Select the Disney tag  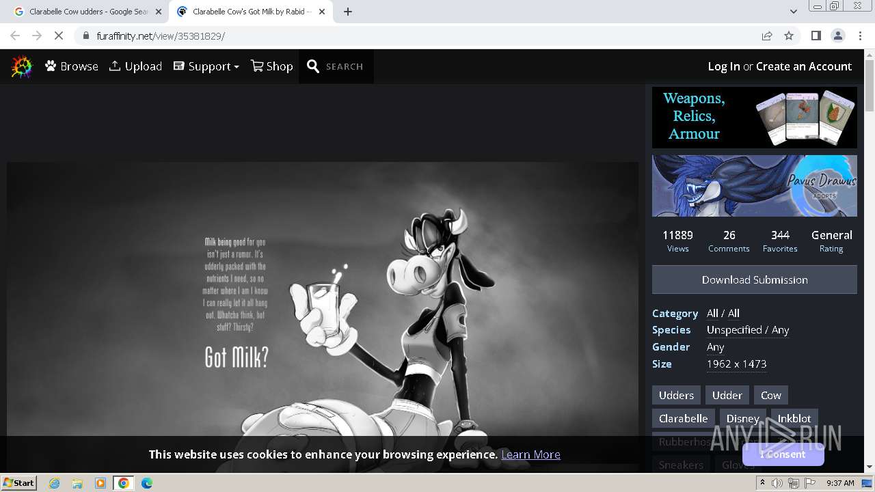(x=742, y=418)
